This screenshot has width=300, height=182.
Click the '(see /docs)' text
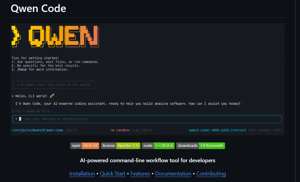[142, 130]
